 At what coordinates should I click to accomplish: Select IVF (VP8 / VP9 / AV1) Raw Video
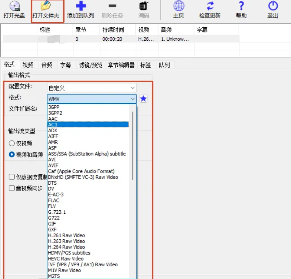coord(88,264)
